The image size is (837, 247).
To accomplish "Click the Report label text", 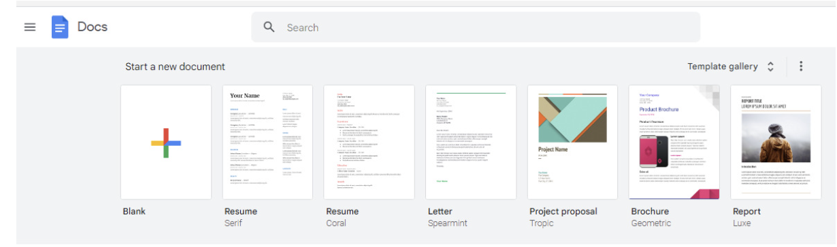I will [746, 211].
